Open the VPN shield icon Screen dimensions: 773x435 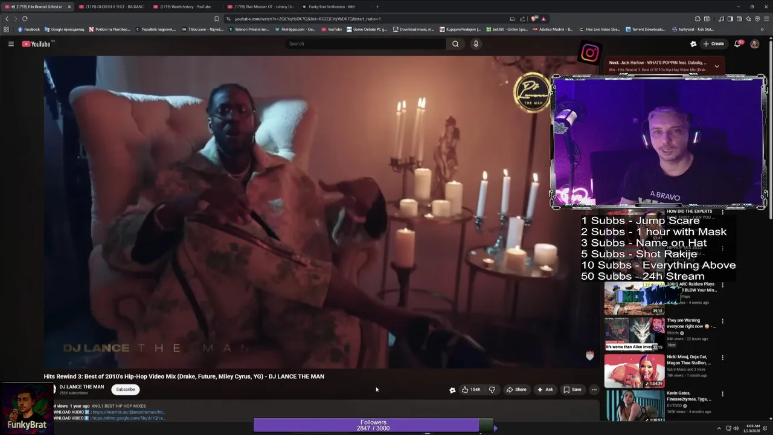(x=757, y=19)
